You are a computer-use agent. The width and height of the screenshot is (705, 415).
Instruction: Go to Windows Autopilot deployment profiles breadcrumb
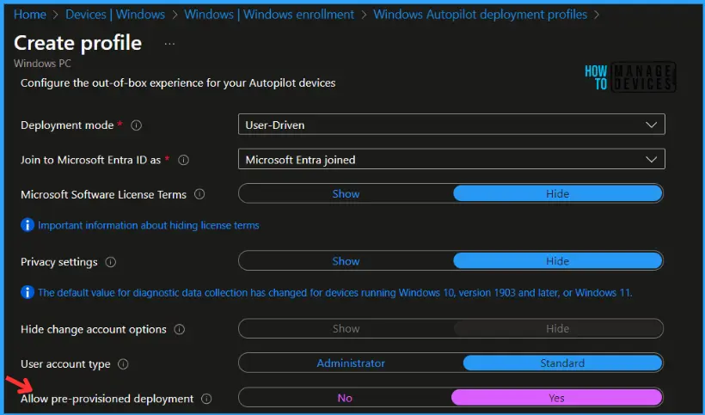tap(481, 15)
